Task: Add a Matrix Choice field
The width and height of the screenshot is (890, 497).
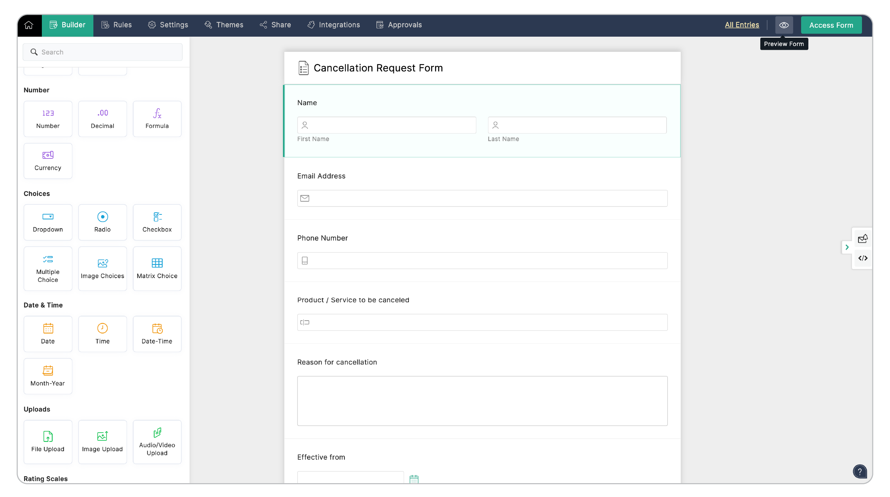Action: (157, 268)
